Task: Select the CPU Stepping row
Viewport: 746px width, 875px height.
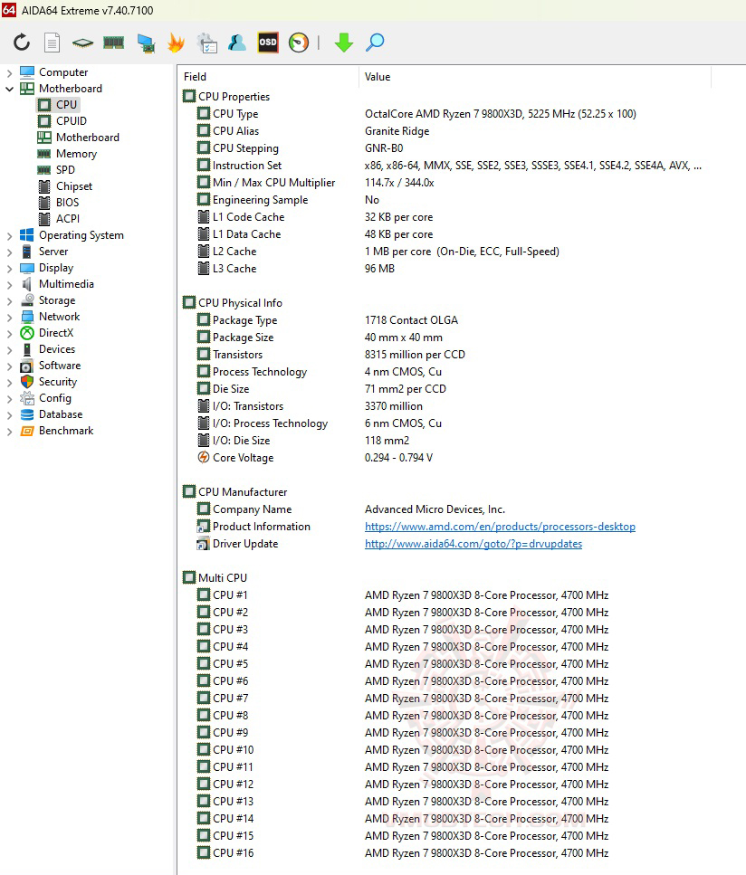Action: 446,148
